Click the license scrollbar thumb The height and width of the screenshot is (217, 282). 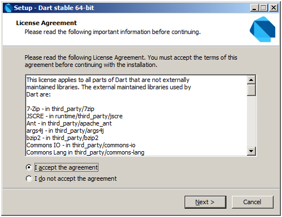click(x=251, y=90)
